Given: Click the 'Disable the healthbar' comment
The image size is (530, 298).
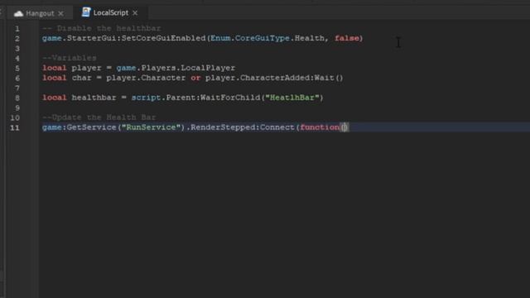Looking at the screenshot, I should 102,28.
